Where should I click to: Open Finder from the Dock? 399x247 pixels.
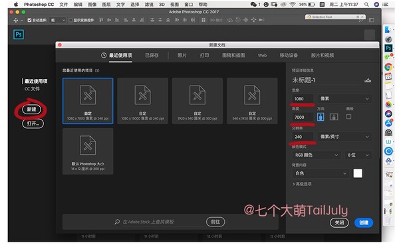coord(388,30)
